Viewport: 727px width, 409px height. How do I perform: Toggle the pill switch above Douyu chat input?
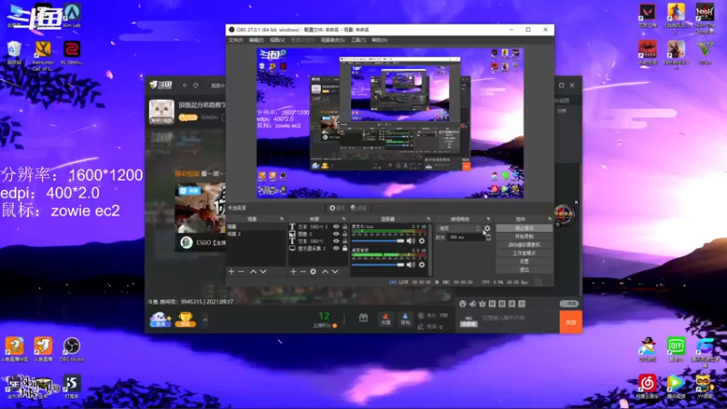pos(569,304)
